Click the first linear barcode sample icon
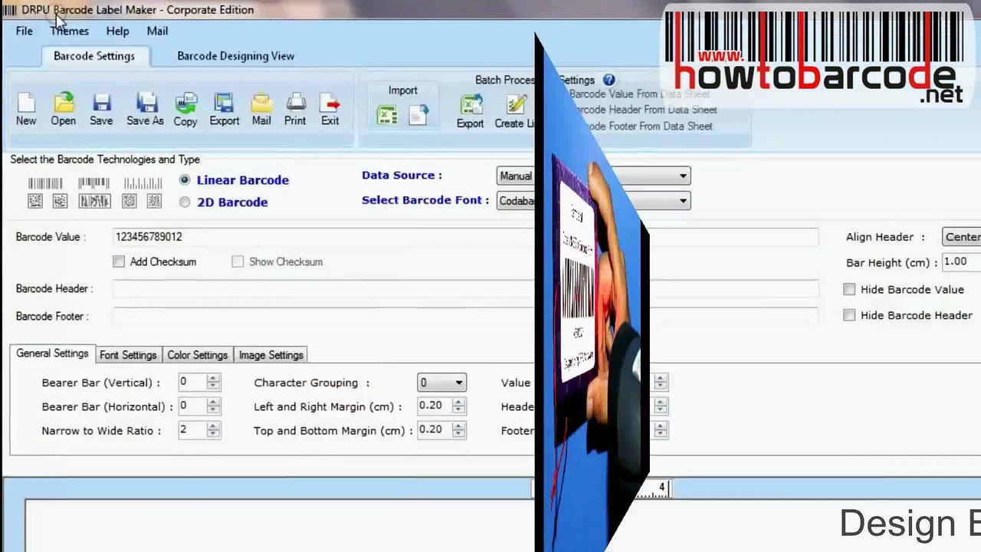The height and width of the screenshot is (552, 981). click(45, 183)
